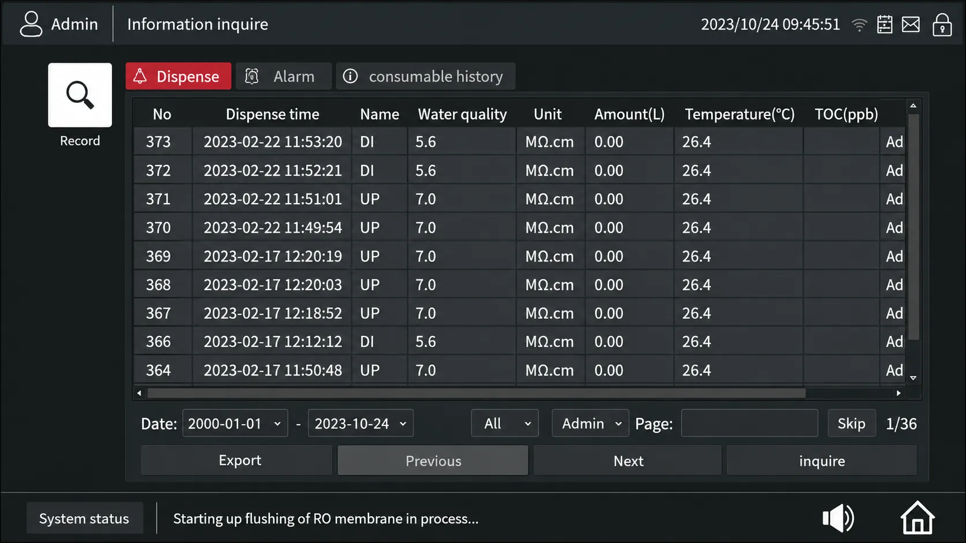Click the padlock lock-screen icon
This screenshot has width=966, height=543.
click(942, 25)
